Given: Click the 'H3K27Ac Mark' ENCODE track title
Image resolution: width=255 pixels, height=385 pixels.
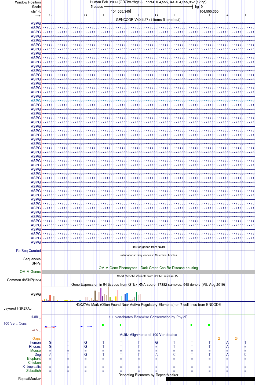Looking at the screenshot, I should click(x=148, y=305).
